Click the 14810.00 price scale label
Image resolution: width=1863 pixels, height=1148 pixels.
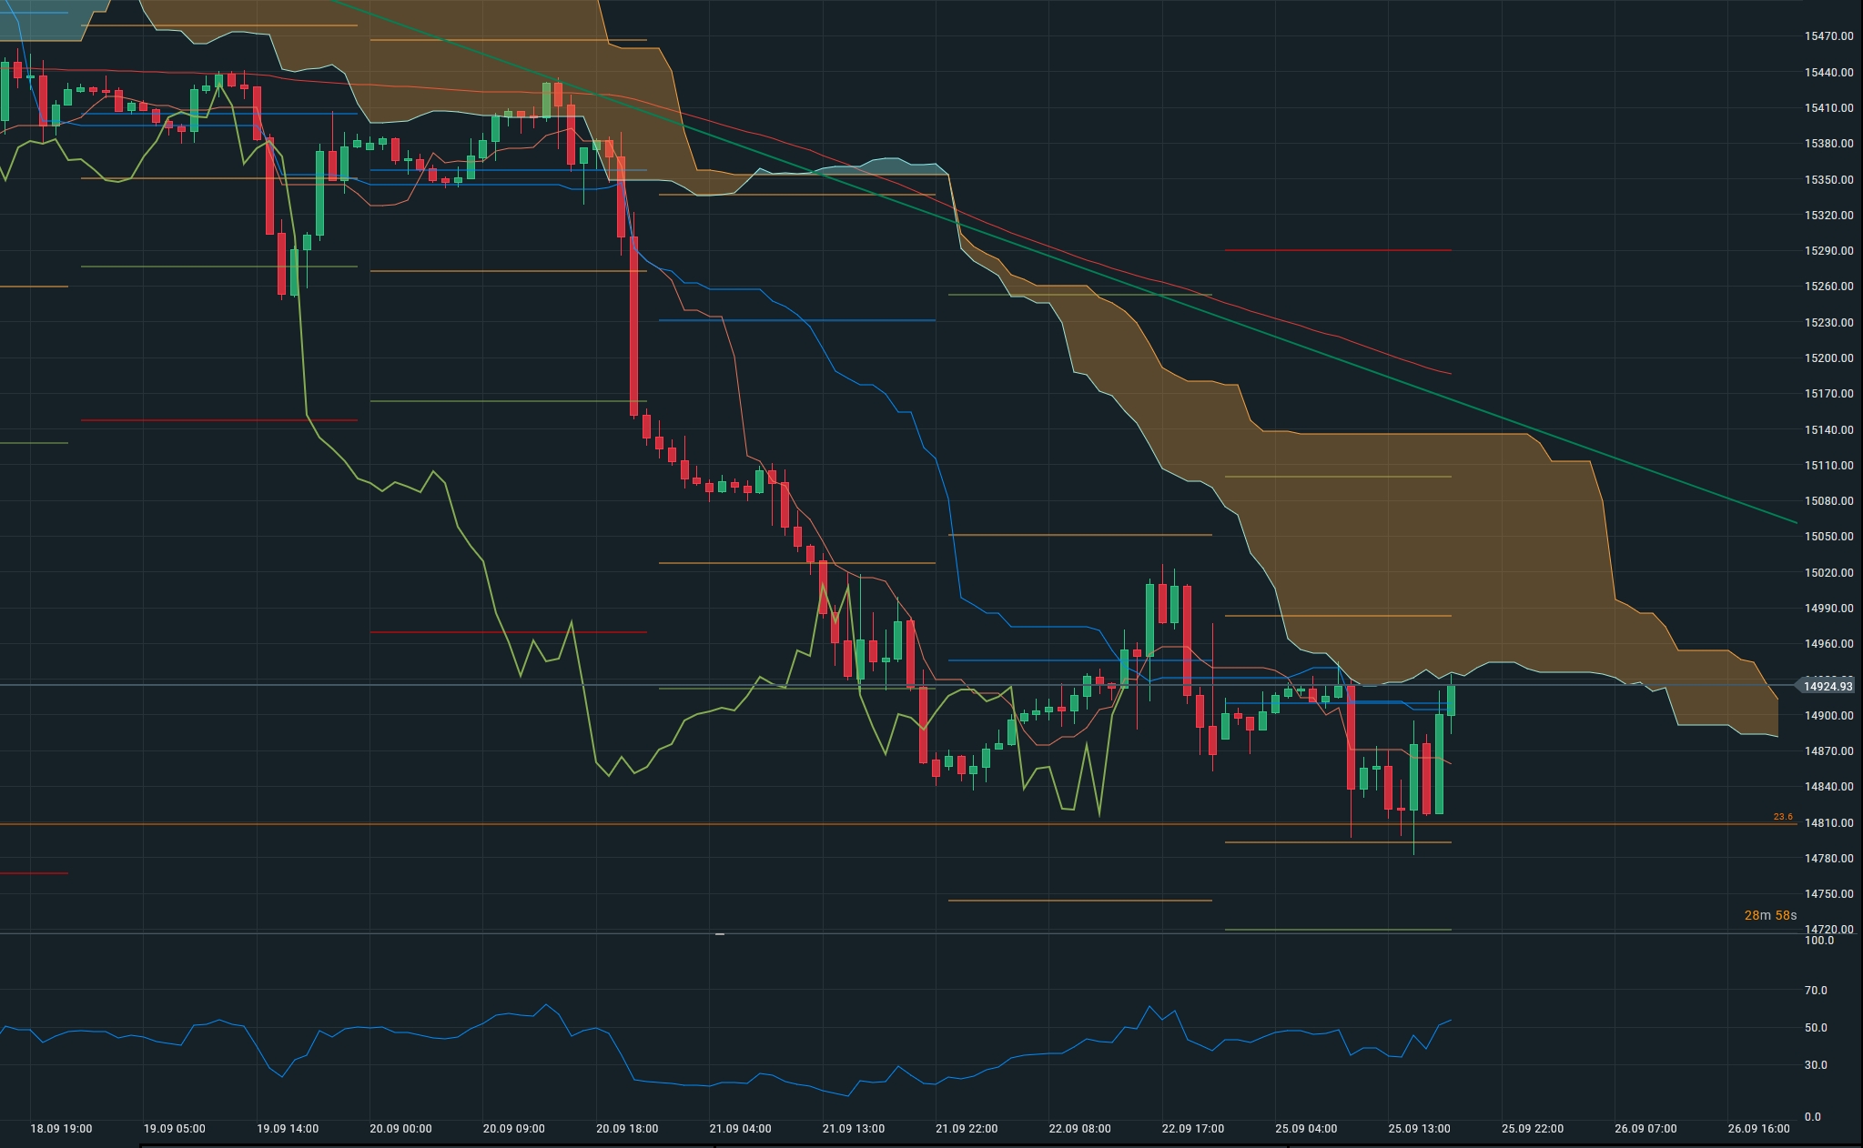coord(1828,823)
